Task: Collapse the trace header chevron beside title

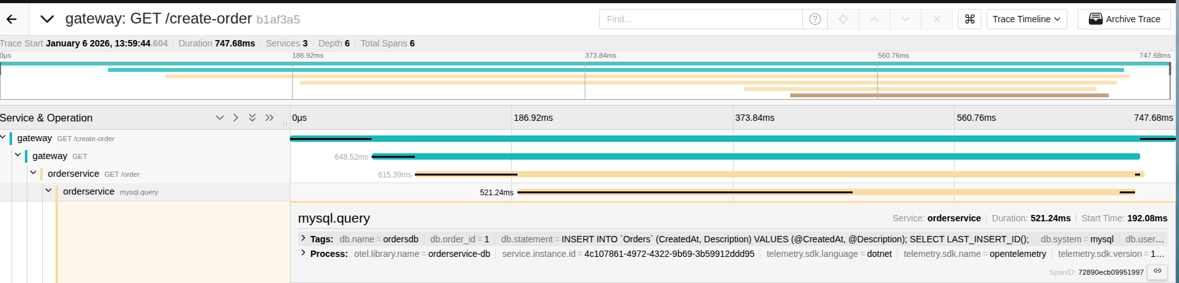Action: [x=47, y=19]
